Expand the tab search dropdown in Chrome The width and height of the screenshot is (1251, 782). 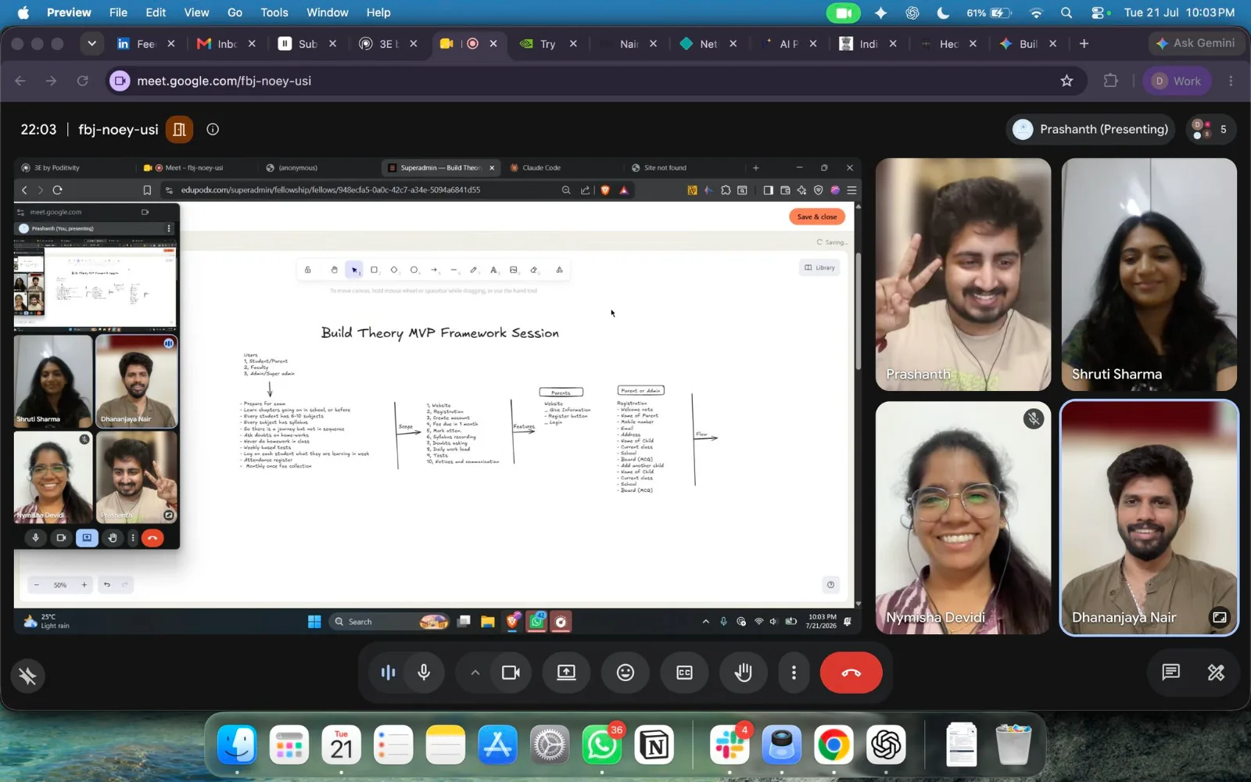pos(92,44)
